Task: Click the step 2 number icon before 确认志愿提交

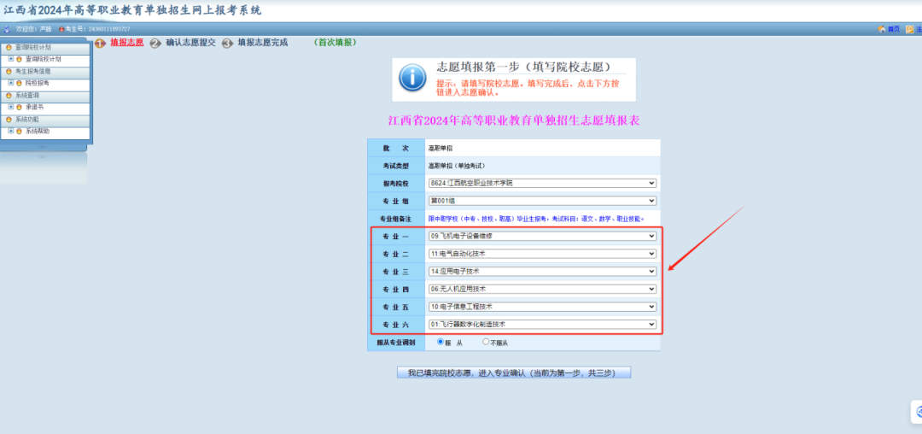Action: 155,43
